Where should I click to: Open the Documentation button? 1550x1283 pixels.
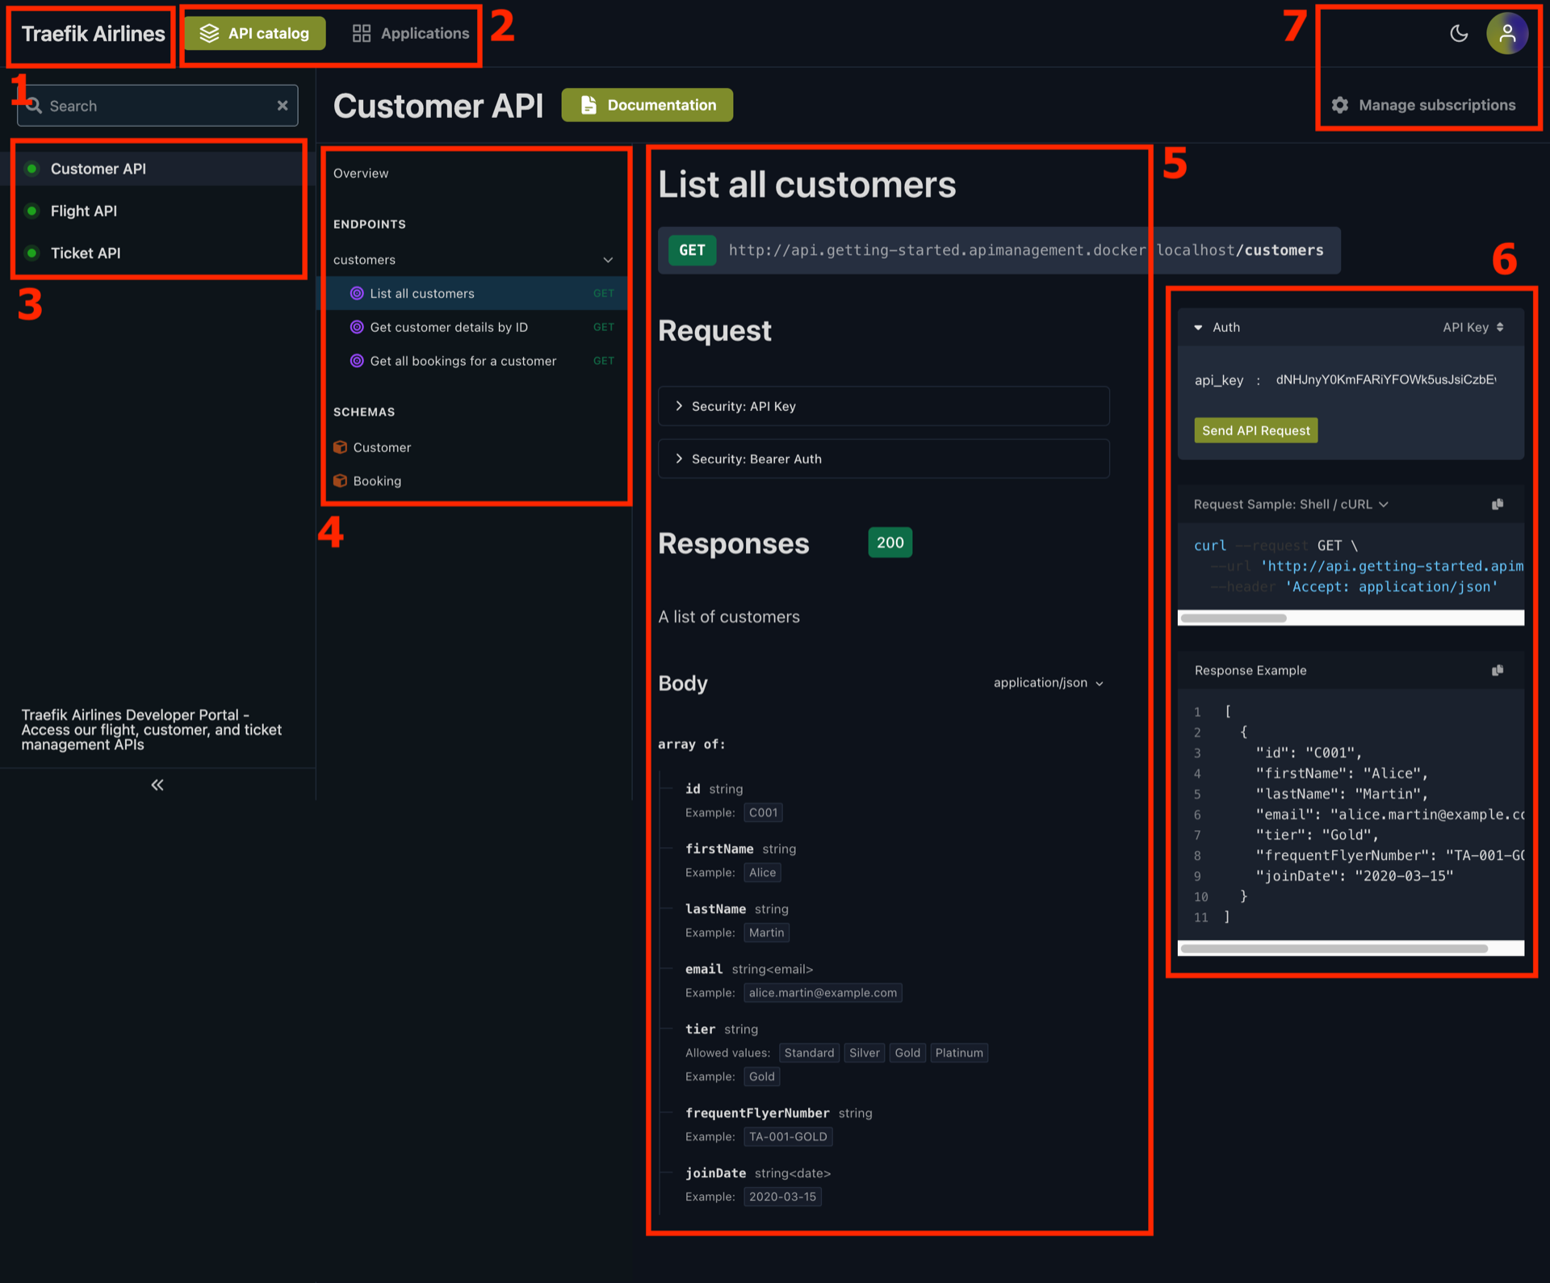pyautogui.click(x=647, y=105)
